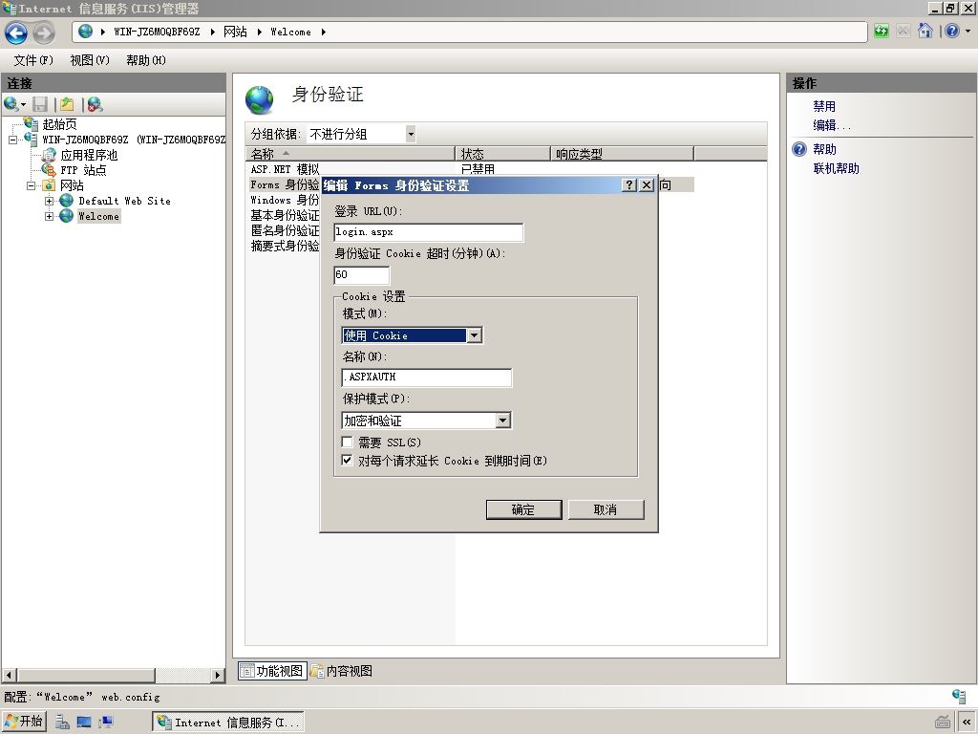Open the help dropdown arrow at top right
The height and width of the screenshot is (734, 978).
(x=968, y=32)
